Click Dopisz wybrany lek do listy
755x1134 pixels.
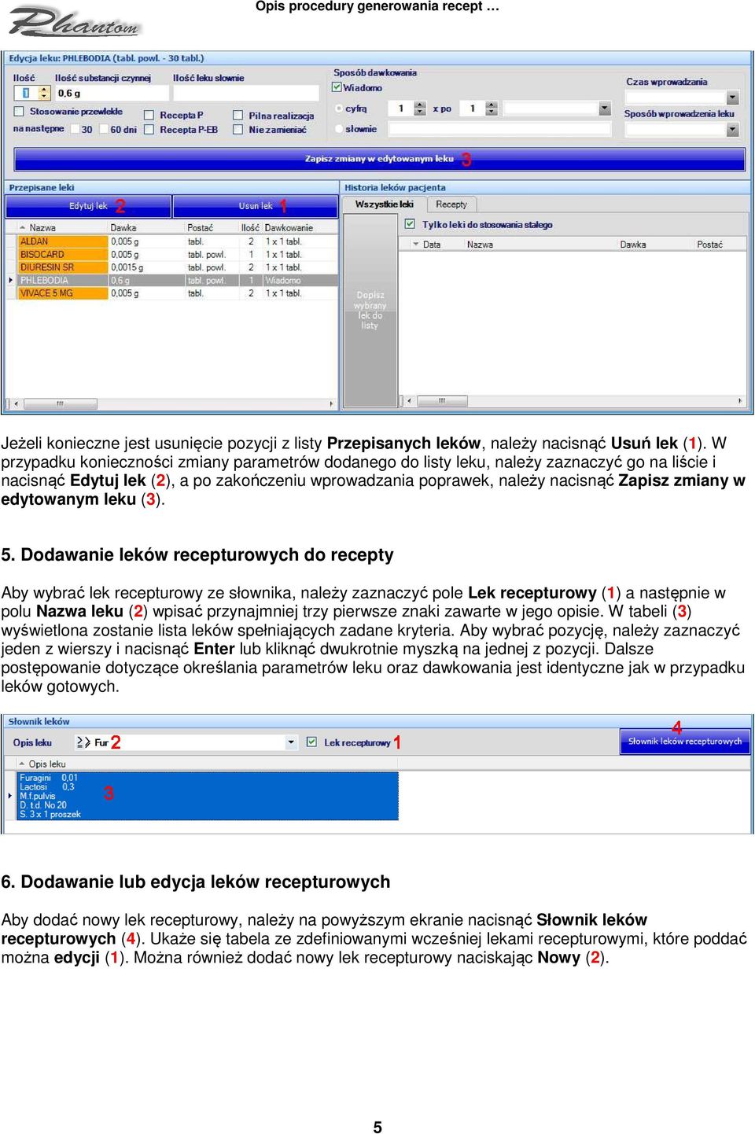[x=370, y=310]
